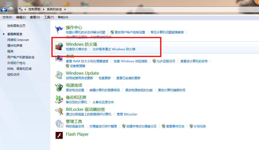Viewport: 259px width, 150px height.
Task: Select 时钟、语言和区域 in sidebar
Action: [19, 69]
